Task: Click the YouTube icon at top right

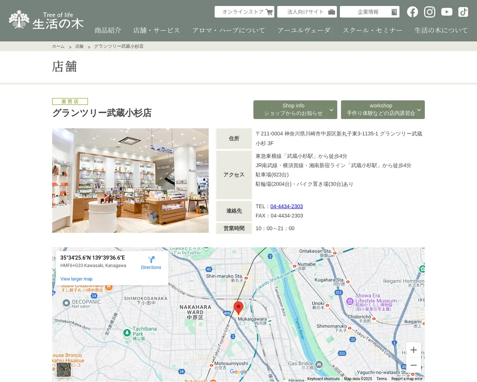Action: pyautogui.click(x=446, y=12)
